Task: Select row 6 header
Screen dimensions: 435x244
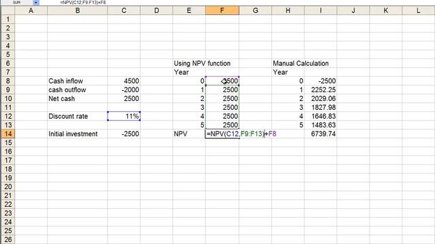Action: tap(7, 63)
